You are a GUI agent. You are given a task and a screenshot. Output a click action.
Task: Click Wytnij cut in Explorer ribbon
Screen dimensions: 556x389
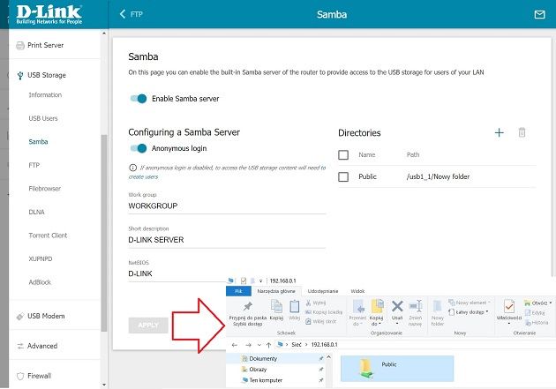pos(316,303)
